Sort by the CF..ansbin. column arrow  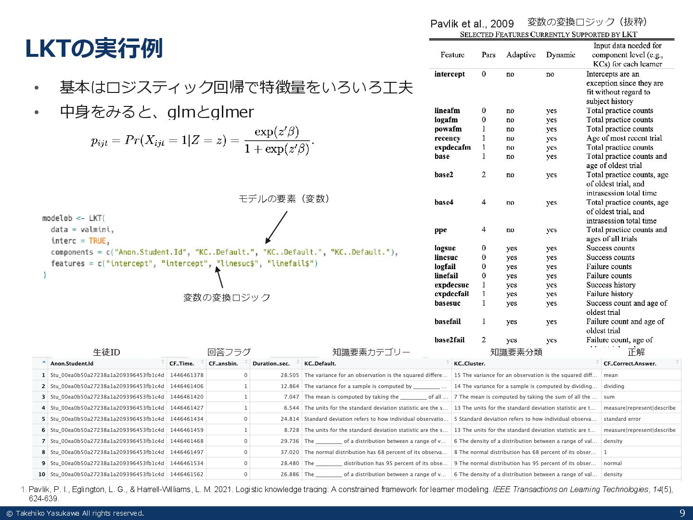pos(246,362)
